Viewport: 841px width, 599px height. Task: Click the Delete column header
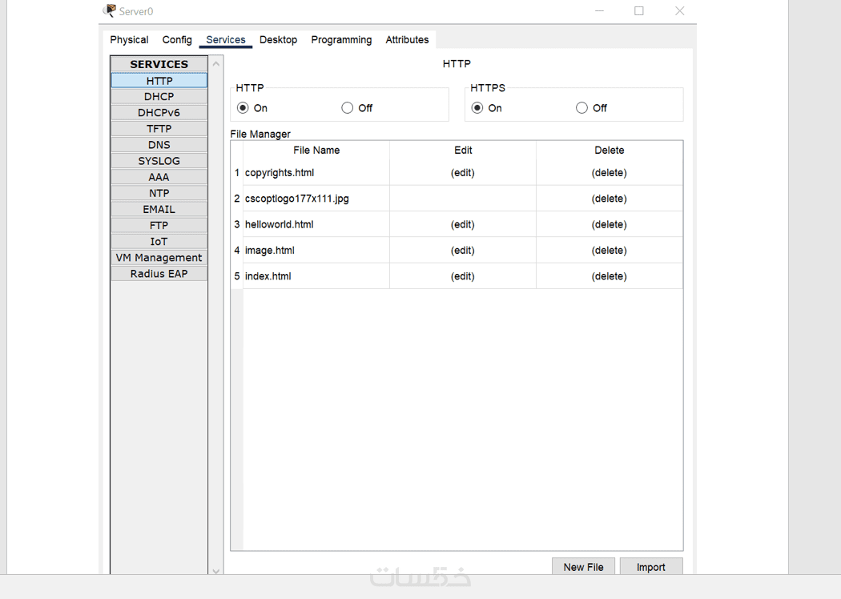pyautogui.click(x=610, y=151)
